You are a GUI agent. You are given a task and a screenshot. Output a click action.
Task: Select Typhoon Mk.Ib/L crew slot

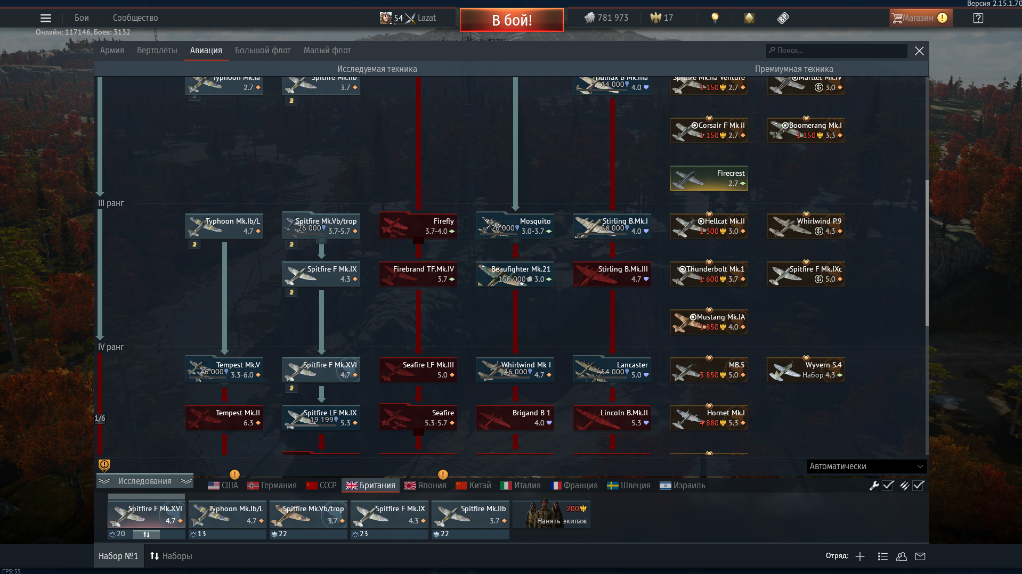[228, 515]
